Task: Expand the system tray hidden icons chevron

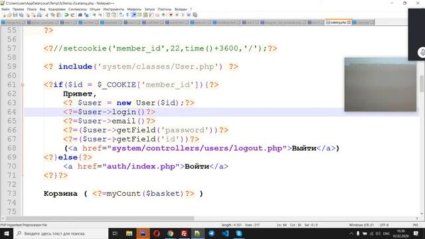Action: pyautogui.click(x=351, y=234)
